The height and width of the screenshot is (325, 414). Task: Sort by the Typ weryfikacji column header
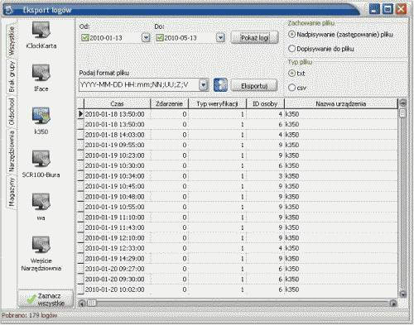click(x=217, y=103)
